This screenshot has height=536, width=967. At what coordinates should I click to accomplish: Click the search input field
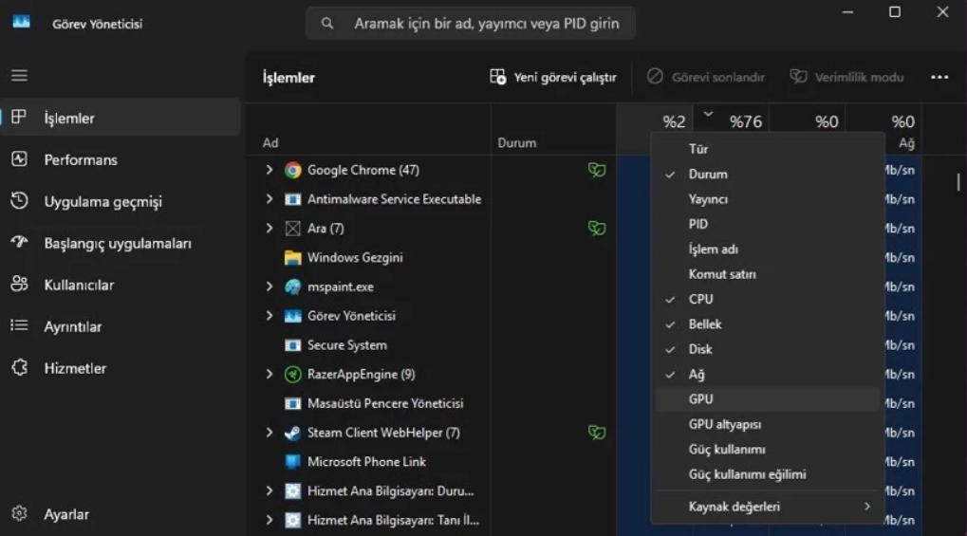(x=471, y=24)
